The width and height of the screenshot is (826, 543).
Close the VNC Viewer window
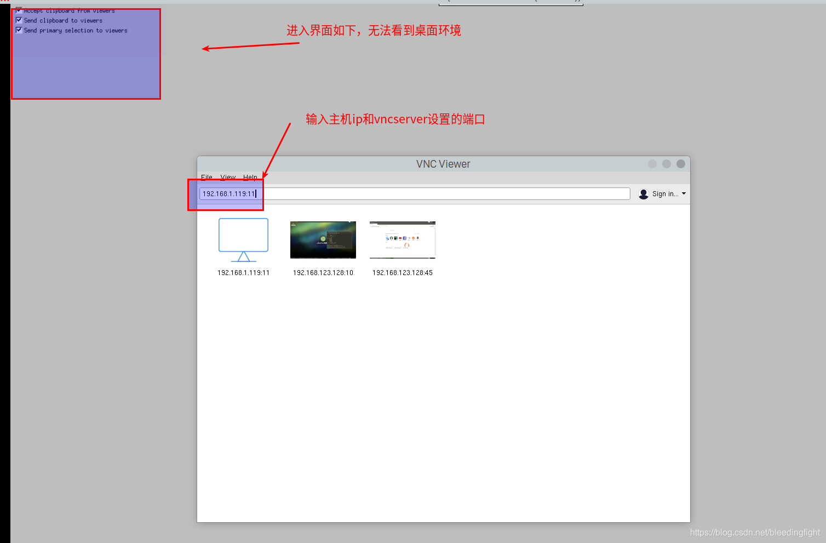click(x=681, y=164)
